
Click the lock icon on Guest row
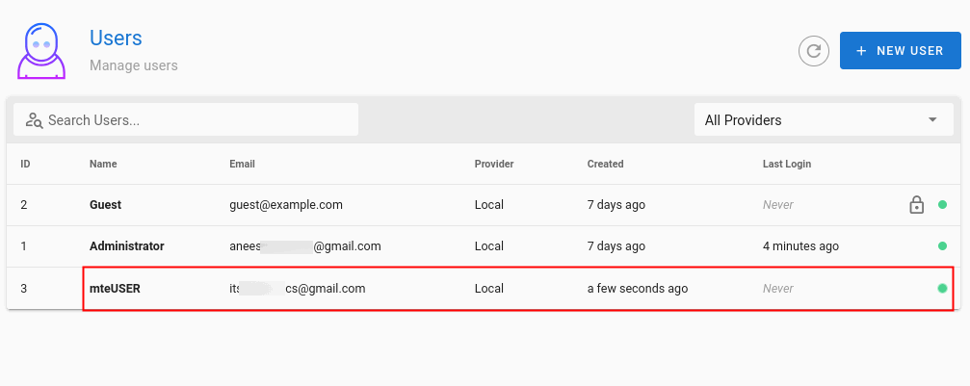coord(916,205)
